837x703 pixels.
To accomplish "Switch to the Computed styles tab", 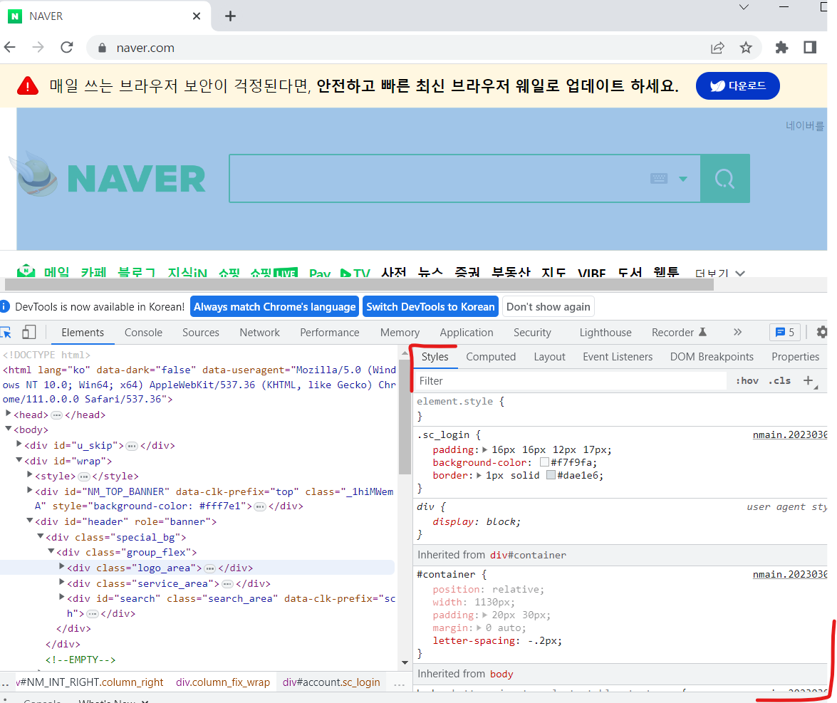I will click(x=491, y=357).
